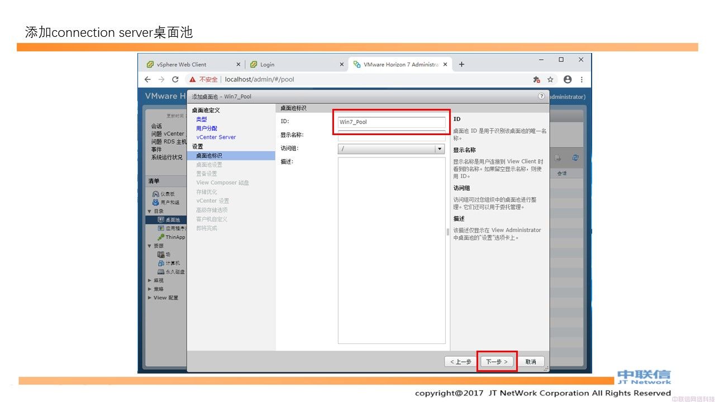Expand the View 配置 tree section
Image resolution: width=715 pixels, height=402 pixels.
[149, 298]
